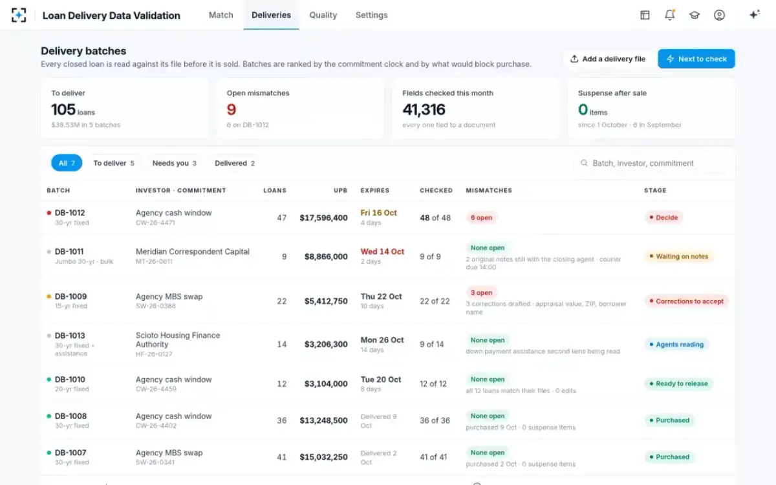
Task: Click the Fri 16 Oct expiry
Action: pyautogui.click(x=379, y=213)
